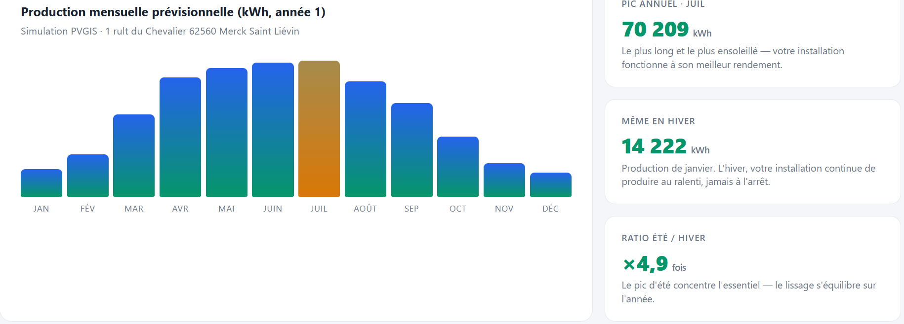
Task: Select the June bar in the chart
Action: point(273,130)
